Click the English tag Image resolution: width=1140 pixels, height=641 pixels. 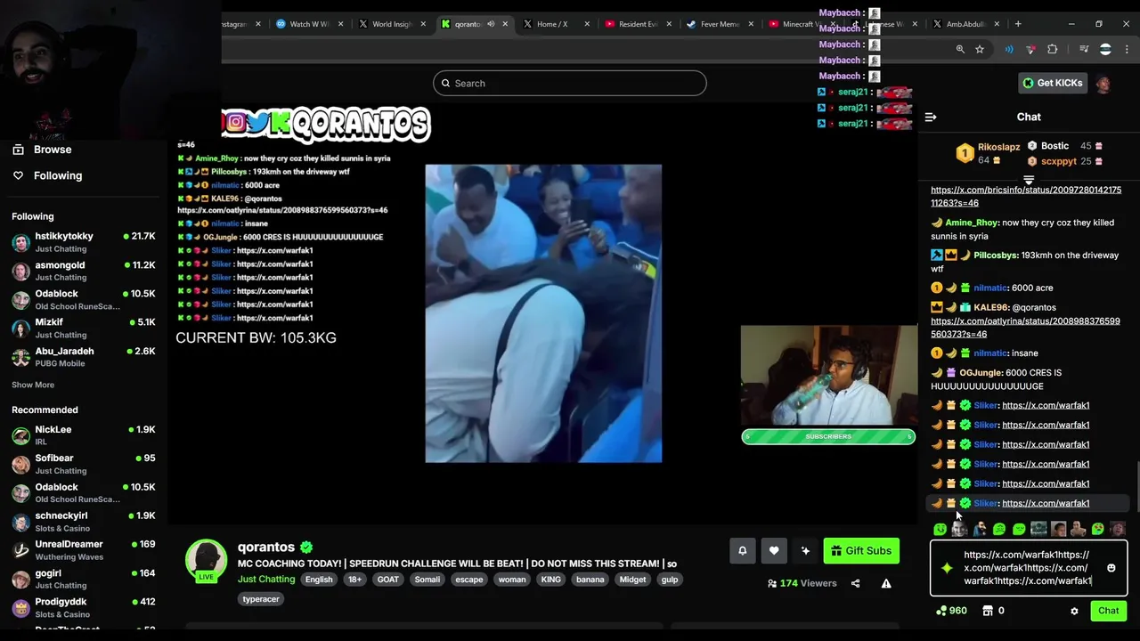coord(319,580)
